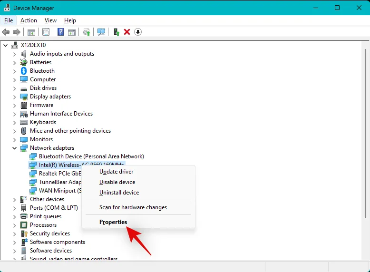This screenshot has height=272, width=370.
Task: Select Update driver in context menu
Action: (116, 172)
